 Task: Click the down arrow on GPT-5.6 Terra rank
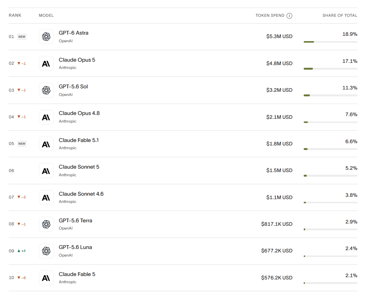[19, 224]
